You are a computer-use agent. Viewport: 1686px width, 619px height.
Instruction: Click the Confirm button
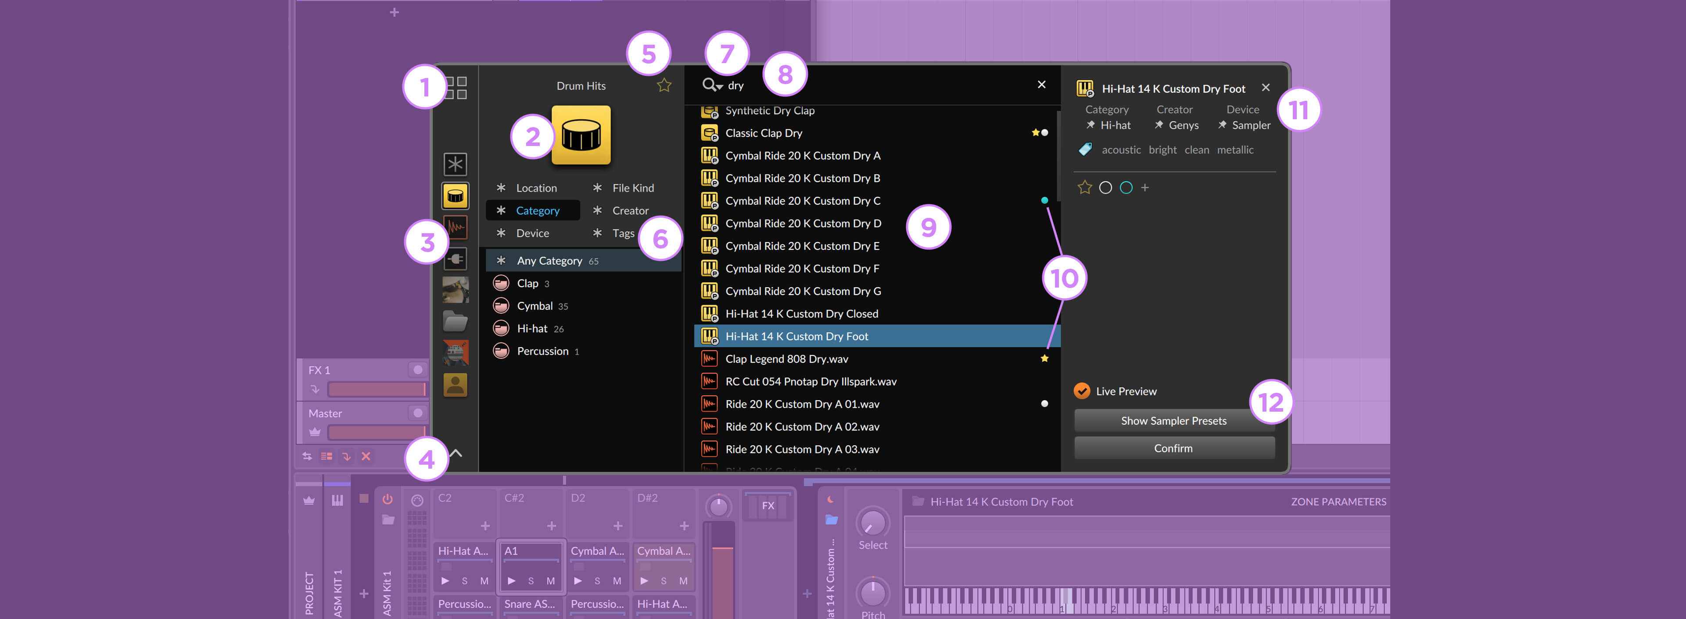[x=1173, y=447]
